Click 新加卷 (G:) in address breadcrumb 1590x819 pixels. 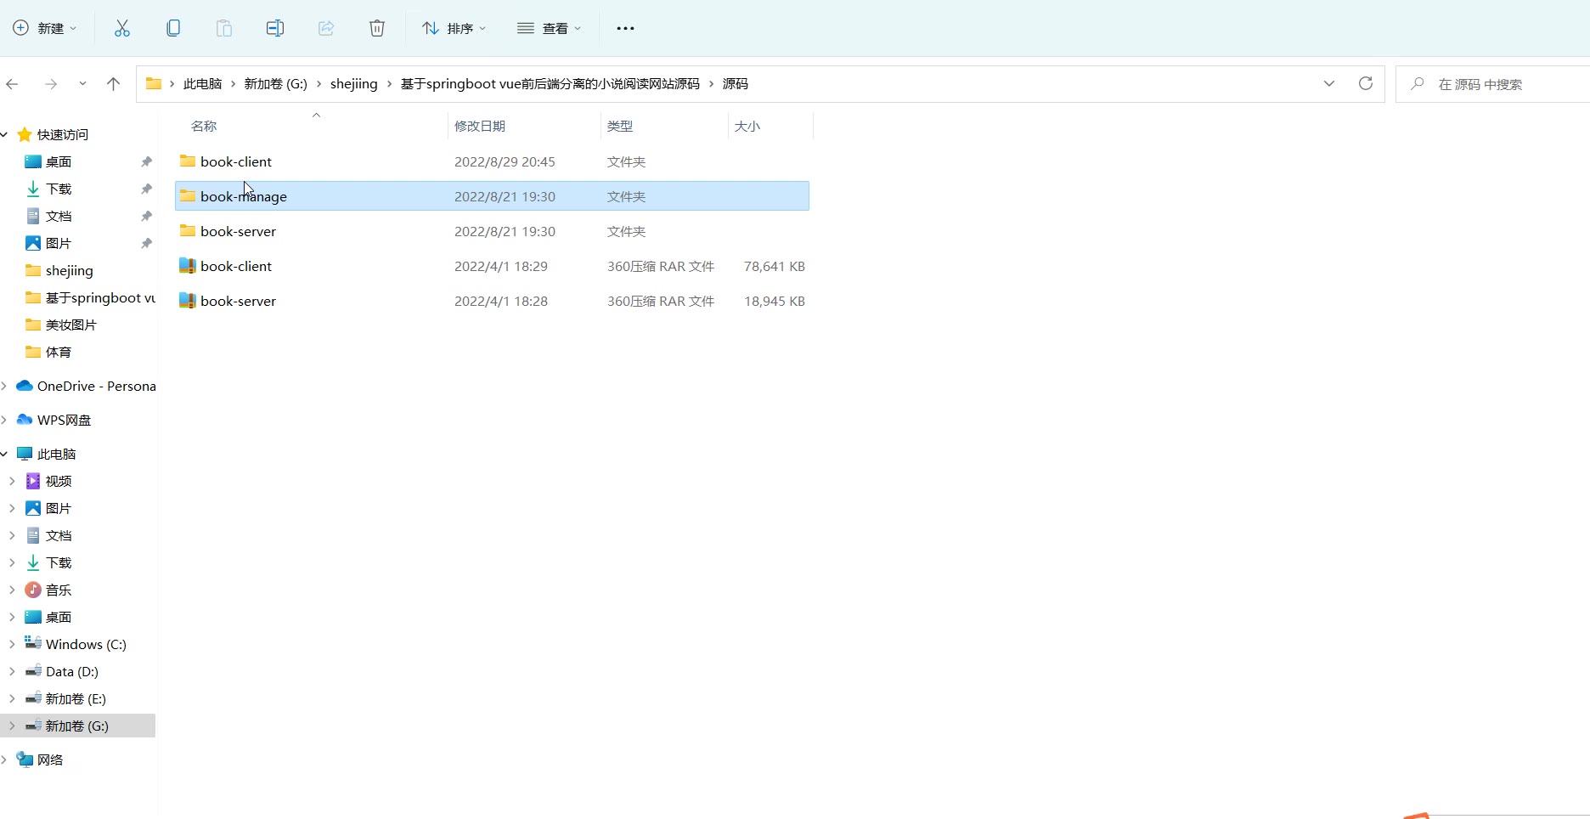pyautogui.click(x=275, y=83)
